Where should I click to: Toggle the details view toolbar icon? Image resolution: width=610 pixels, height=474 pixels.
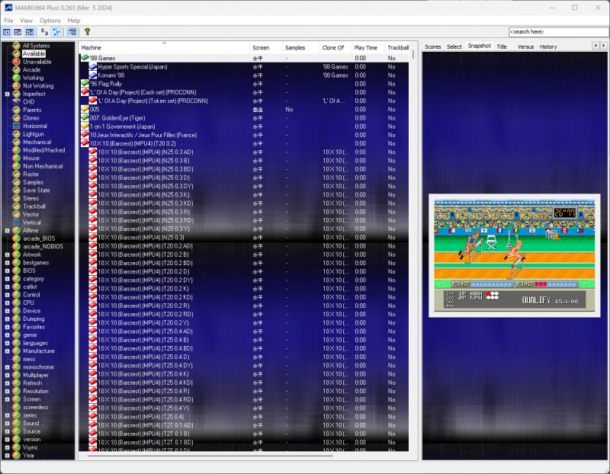coord(72,32)
